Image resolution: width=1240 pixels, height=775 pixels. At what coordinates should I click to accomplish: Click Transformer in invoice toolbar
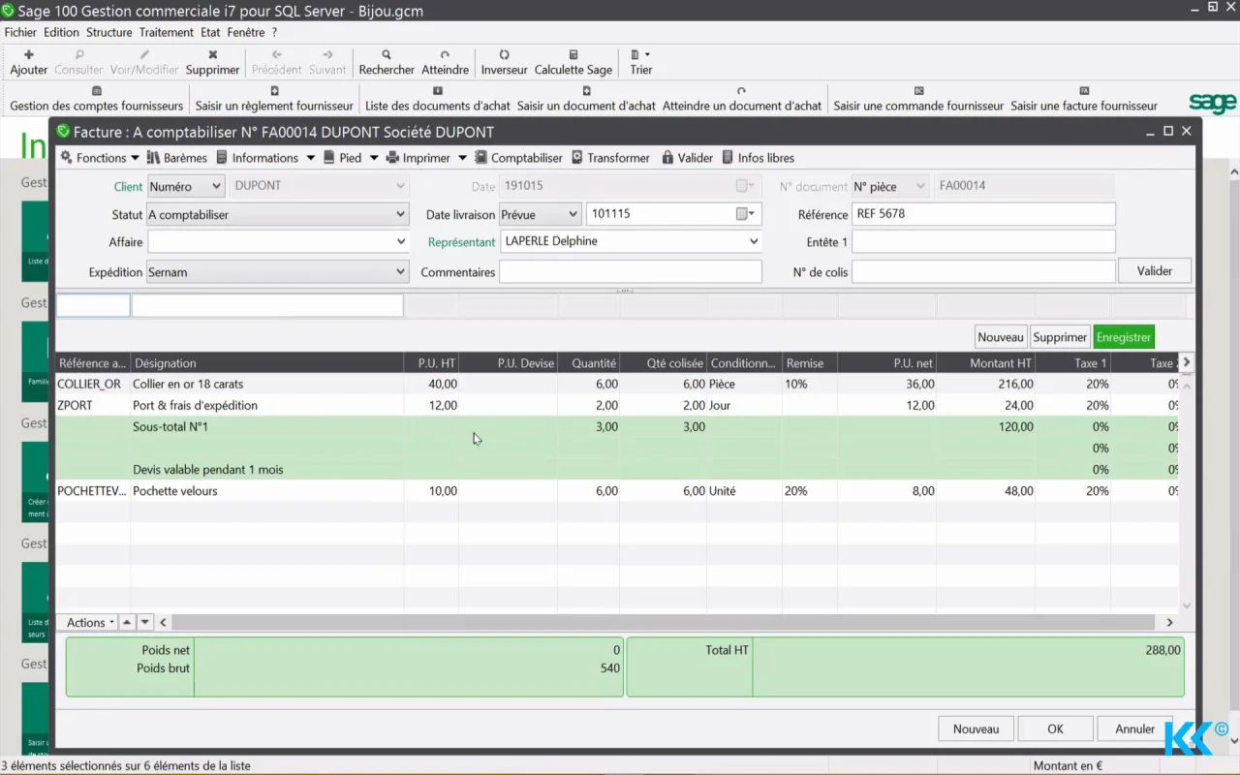(610, 158)
